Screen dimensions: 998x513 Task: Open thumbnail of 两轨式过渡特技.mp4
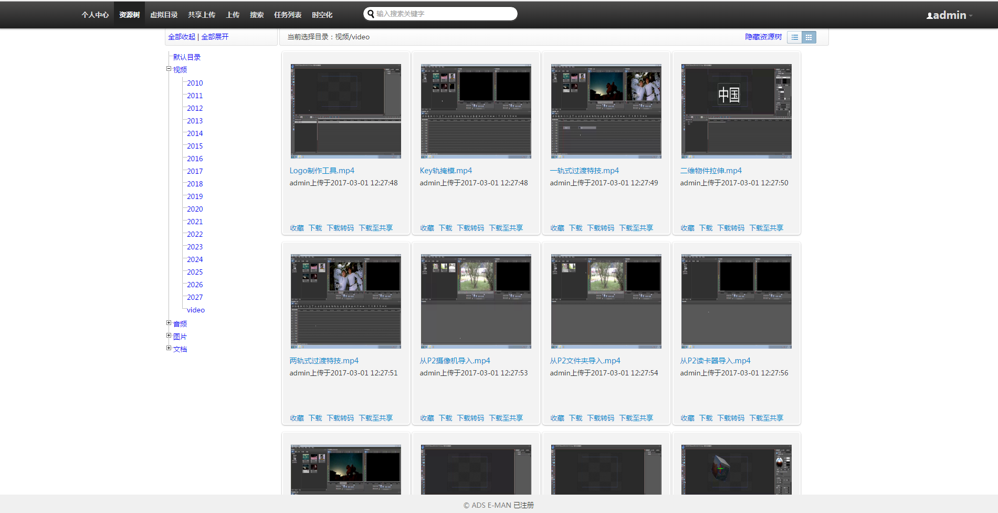345,301
